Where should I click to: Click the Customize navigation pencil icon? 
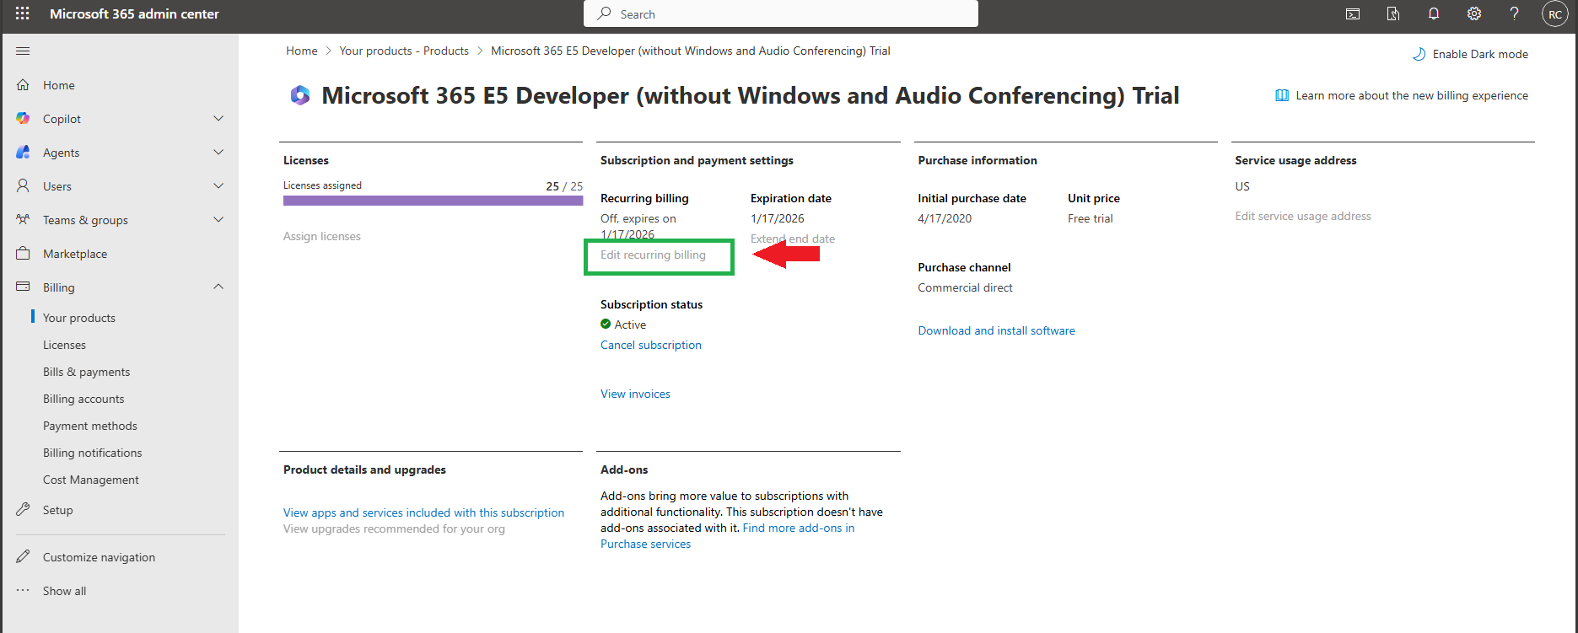tap(23, 557)
